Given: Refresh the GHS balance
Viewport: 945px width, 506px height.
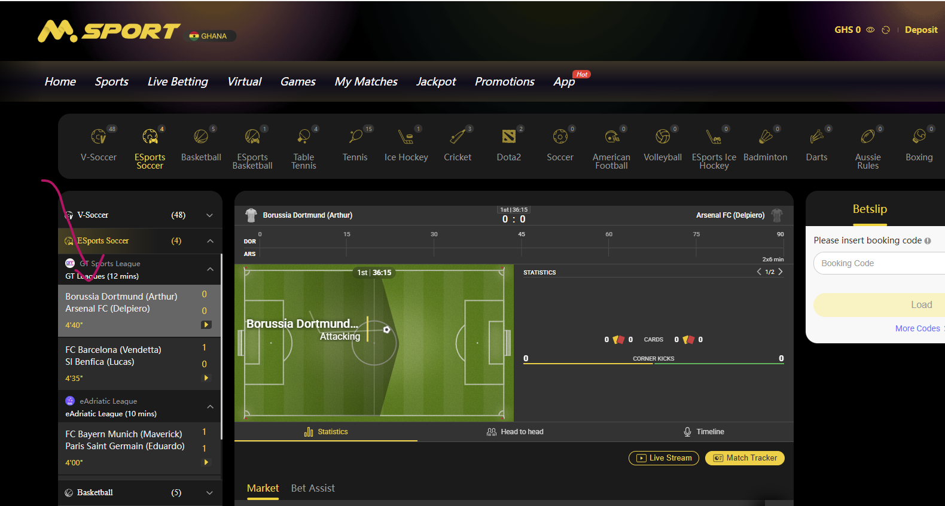Looking at the screenshot, I should [886, 30].
